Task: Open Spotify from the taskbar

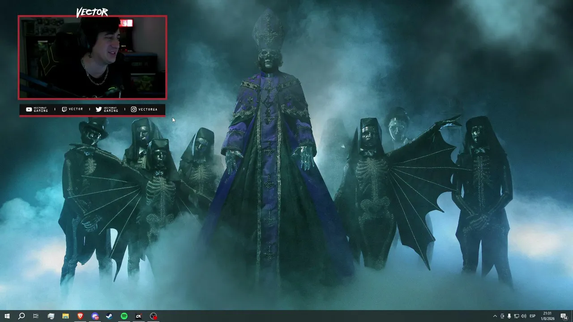Action: (x=124, y=316)
